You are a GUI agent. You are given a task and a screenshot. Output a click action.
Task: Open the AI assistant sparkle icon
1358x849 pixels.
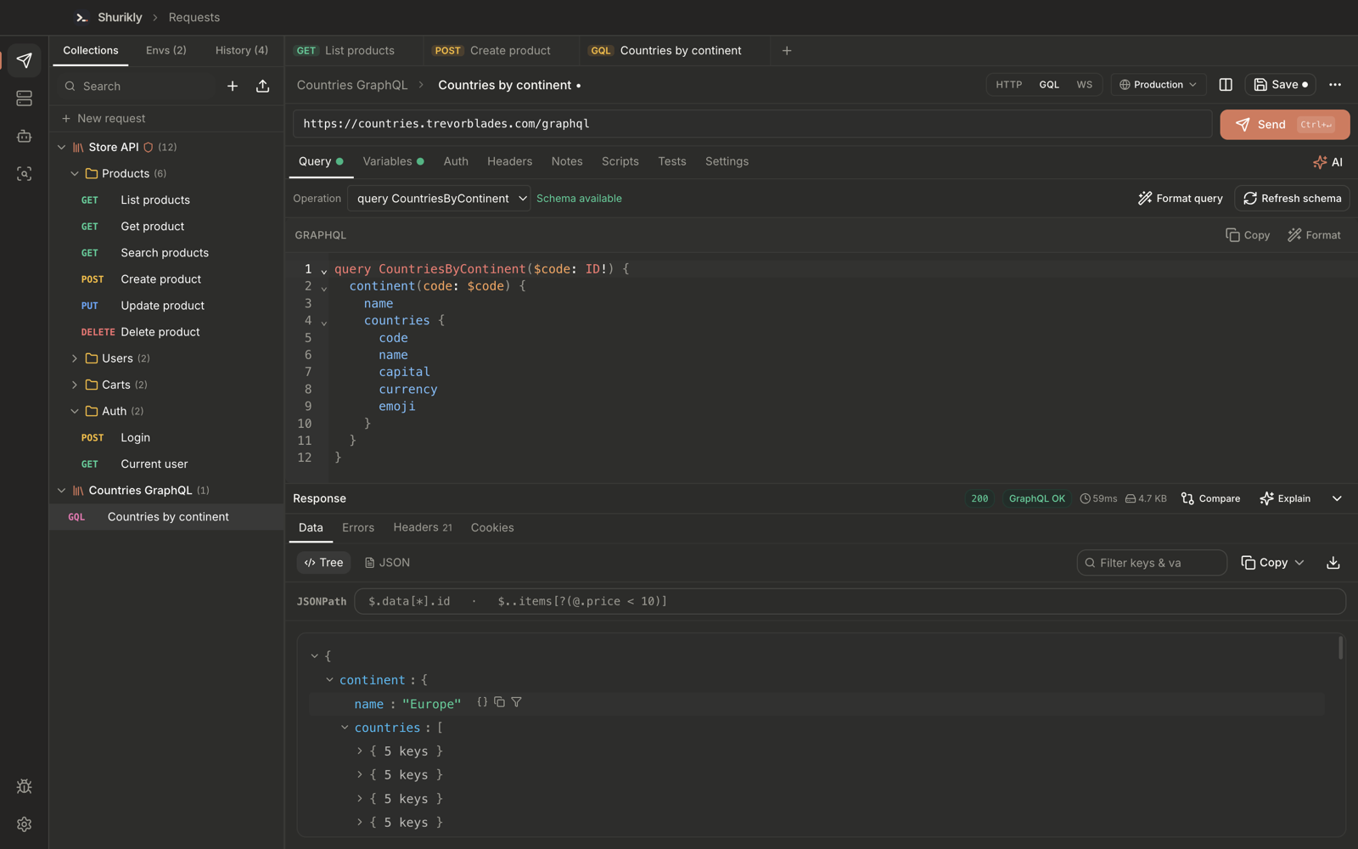click(1327, 162)
